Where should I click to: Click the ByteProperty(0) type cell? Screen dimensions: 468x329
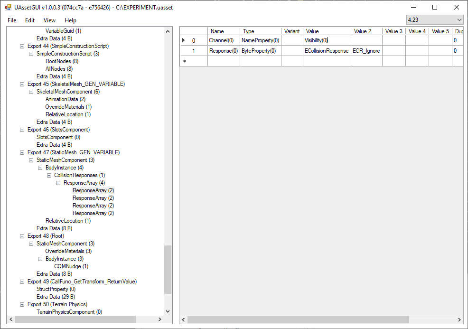pyautogui.click(x=260, y=51)
